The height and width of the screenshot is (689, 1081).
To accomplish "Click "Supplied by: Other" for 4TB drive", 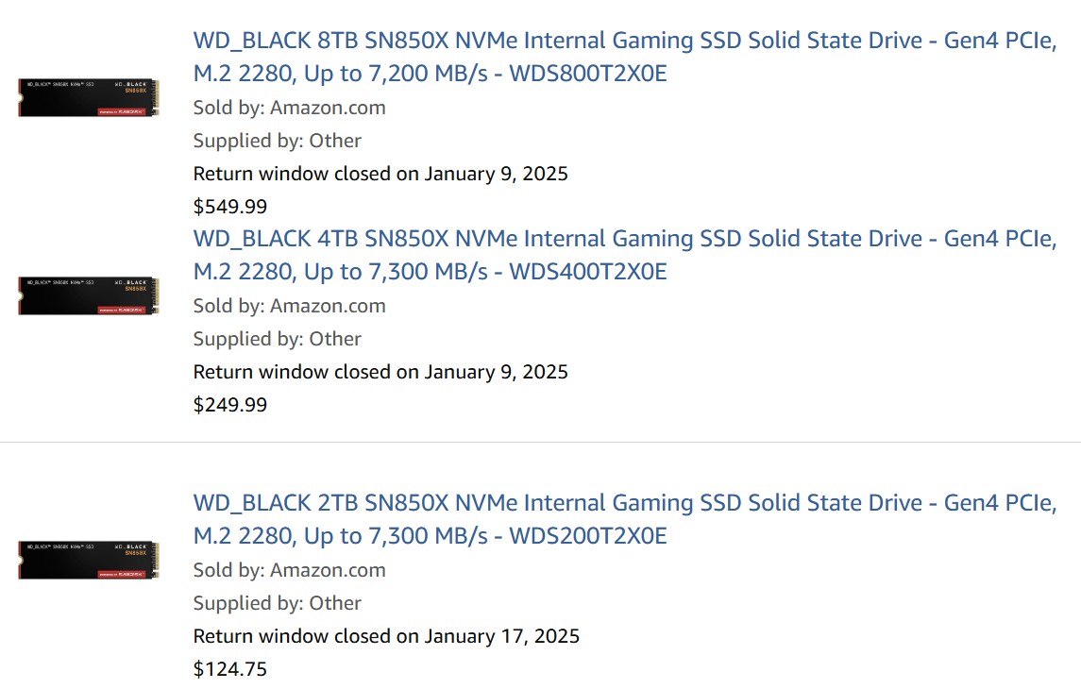I will click(277, 339).
